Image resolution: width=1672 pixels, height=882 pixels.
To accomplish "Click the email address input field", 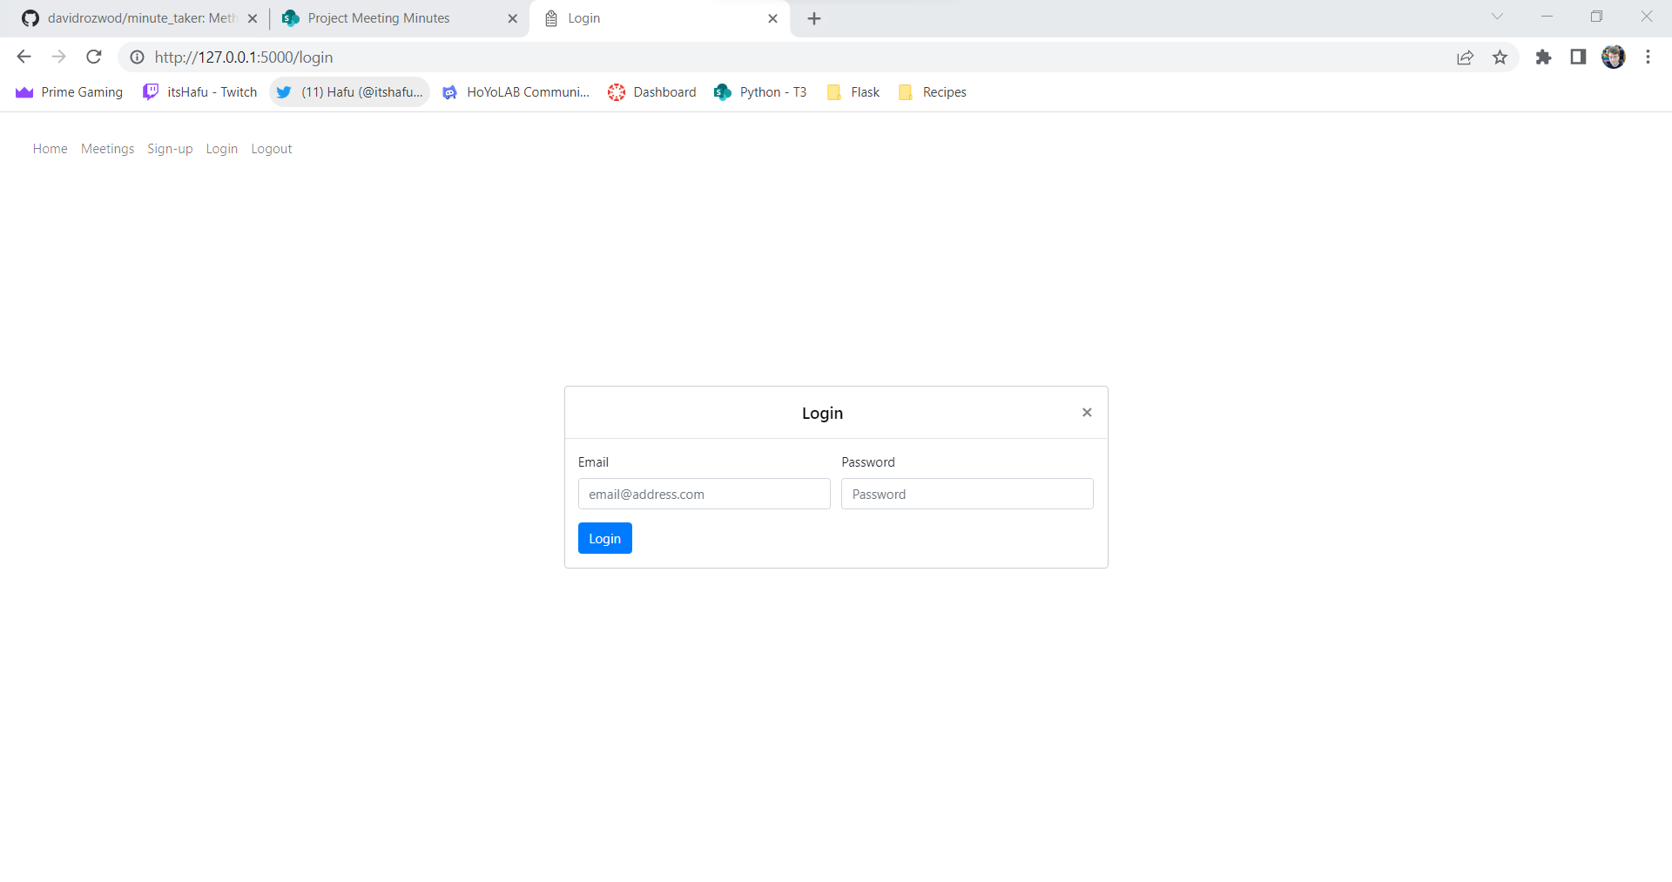I will tap(704, 494).
